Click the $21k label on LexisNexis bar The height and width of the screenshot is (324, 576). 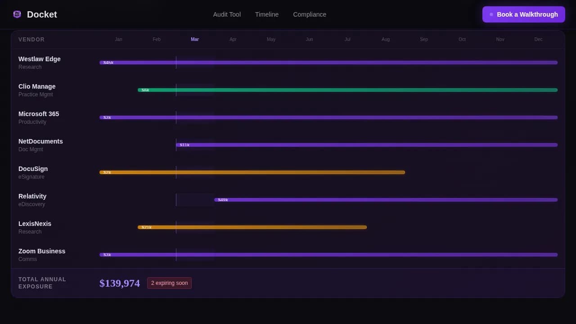click(147, 227)
